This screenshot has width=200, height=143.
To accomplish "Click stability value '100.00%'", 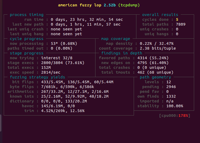I will [x=175, y=106].
